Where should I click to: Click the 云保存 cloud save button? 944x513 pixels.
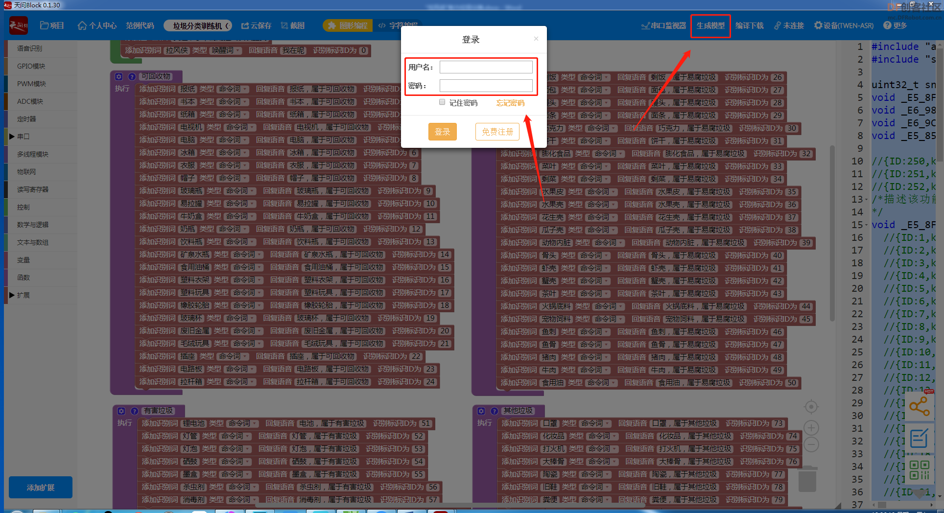point(256,25)
